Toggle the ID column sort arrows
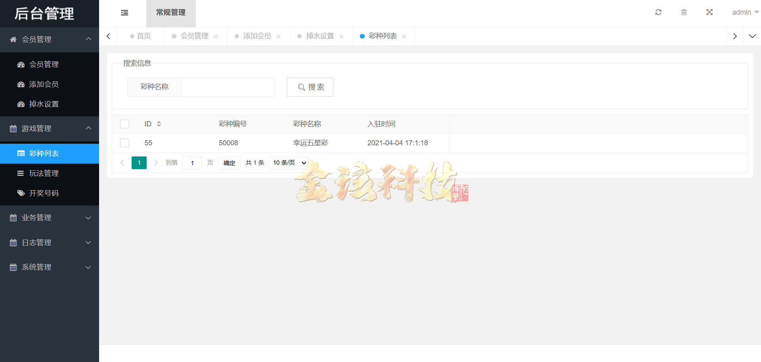This screenshot has height=362, width=761. [159, 124]
